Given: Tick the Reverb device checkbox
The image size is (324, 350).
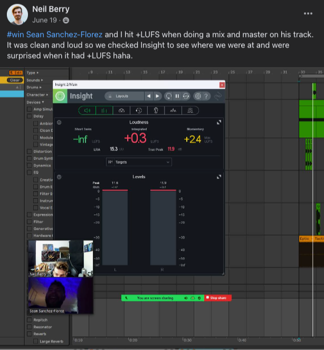Looking at the screenshot, I should click(x=30, y=334).
